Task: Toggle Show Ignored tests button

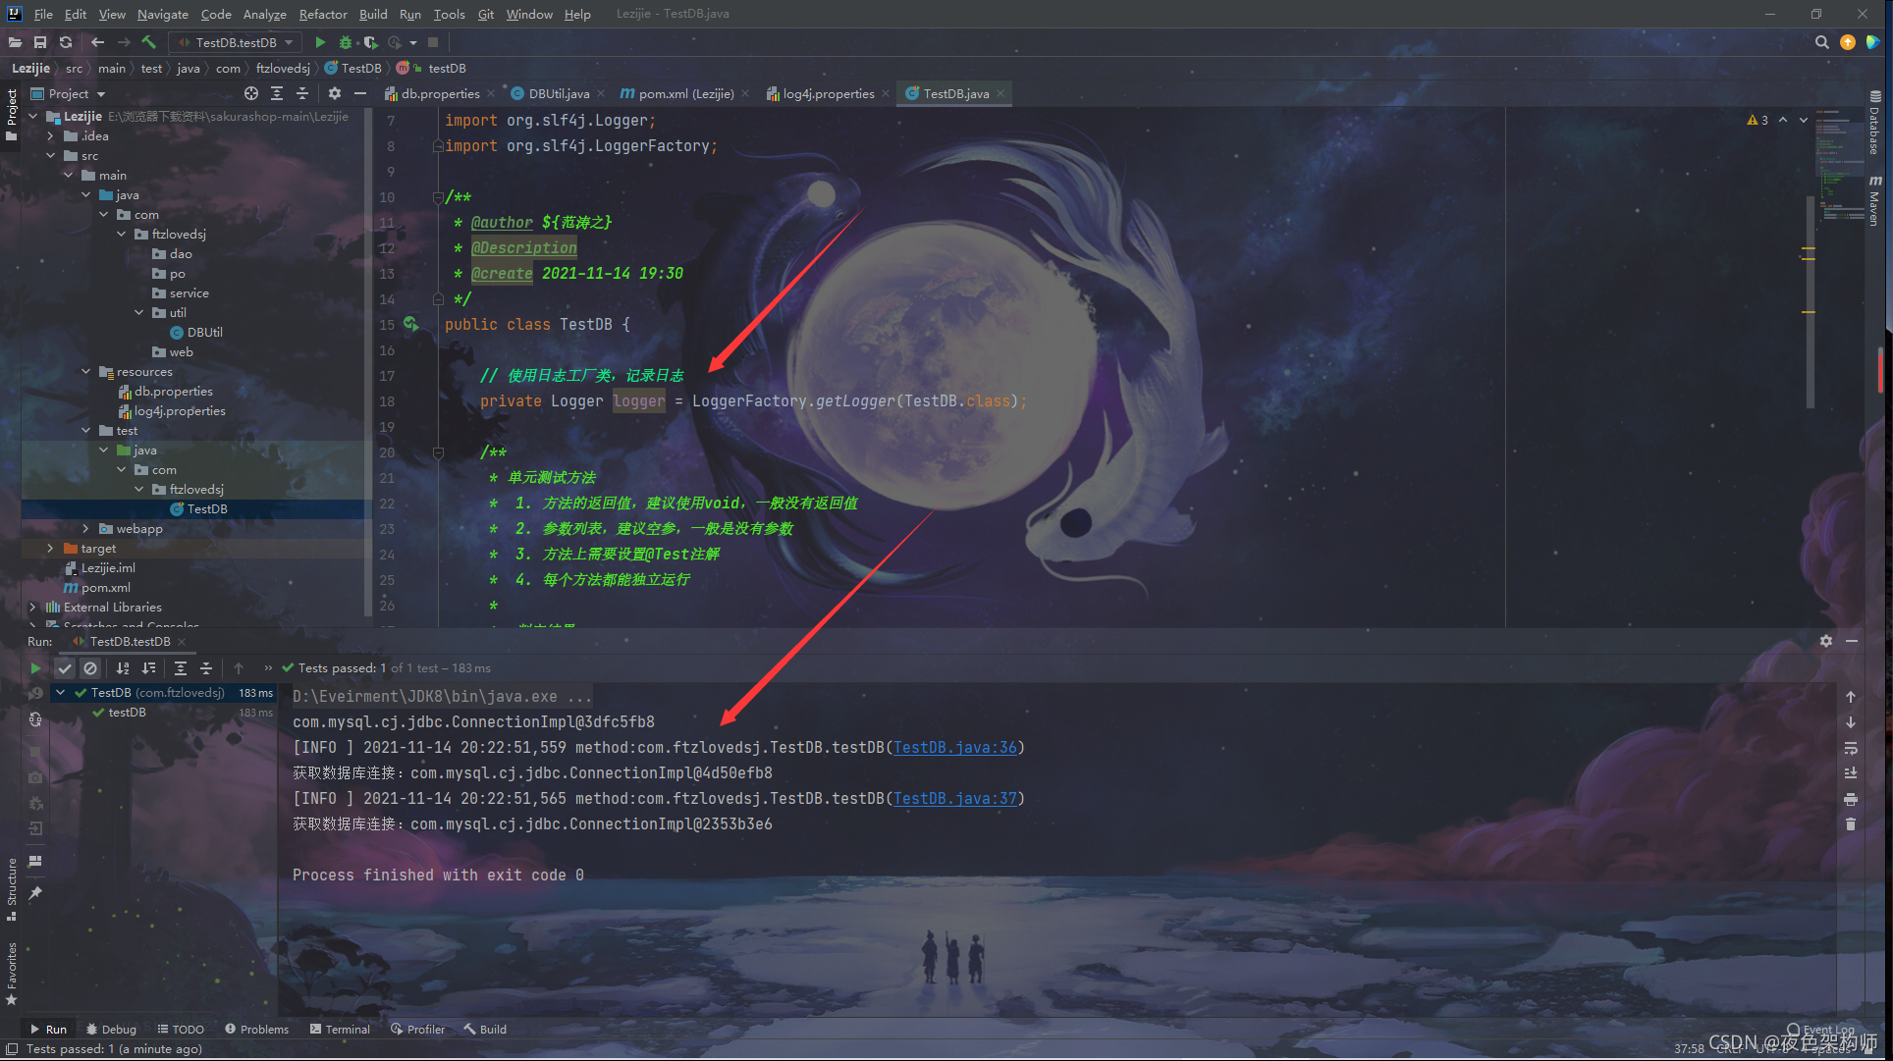Action: pos(90,668)
